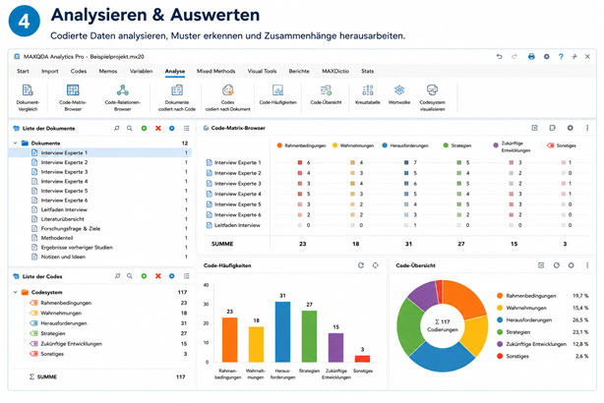Click Interview Experte 3 row in Code-Matrix-Browser
Viewport: 604px width, 403px height.
click(x=397, y=184)
